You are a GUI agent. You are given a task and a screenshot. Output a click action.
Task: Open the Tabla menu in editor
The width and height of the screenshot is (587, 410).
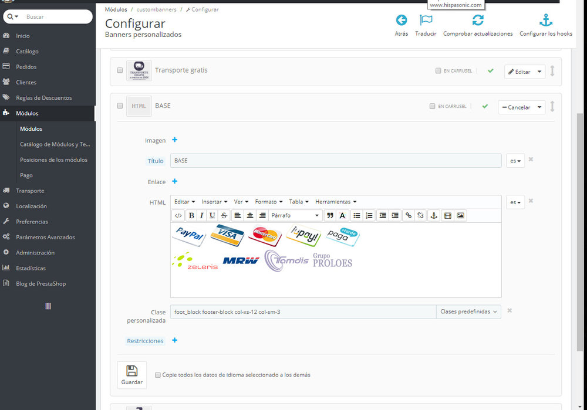(x=299, y=202)
